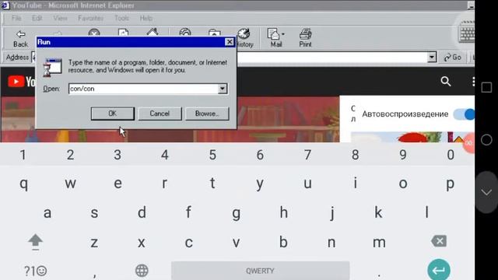Viewport: 498px width, 280px height.
Task: Tap the Android home circle button
Action: click(486, 140)
